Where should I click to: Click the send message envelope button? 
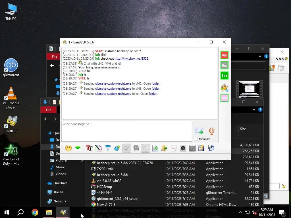tap(199, 131)
